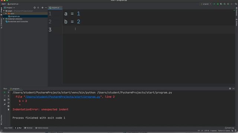Pin the Run tab with pin icon

pos(4,104)
